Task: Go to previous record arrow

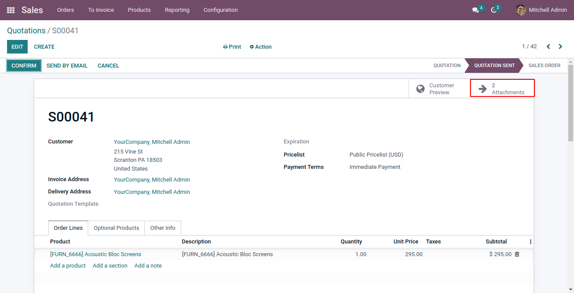Action: click(x=549, y=46)
